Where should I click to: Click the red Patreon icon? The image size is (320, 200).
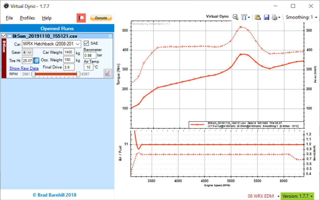[81, 18]
